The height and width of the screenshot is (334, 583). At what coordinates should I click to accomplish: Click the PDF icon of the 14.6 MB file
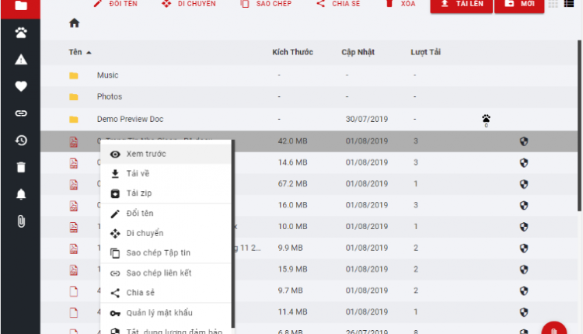pyautogui.click(x=74, y=163)
